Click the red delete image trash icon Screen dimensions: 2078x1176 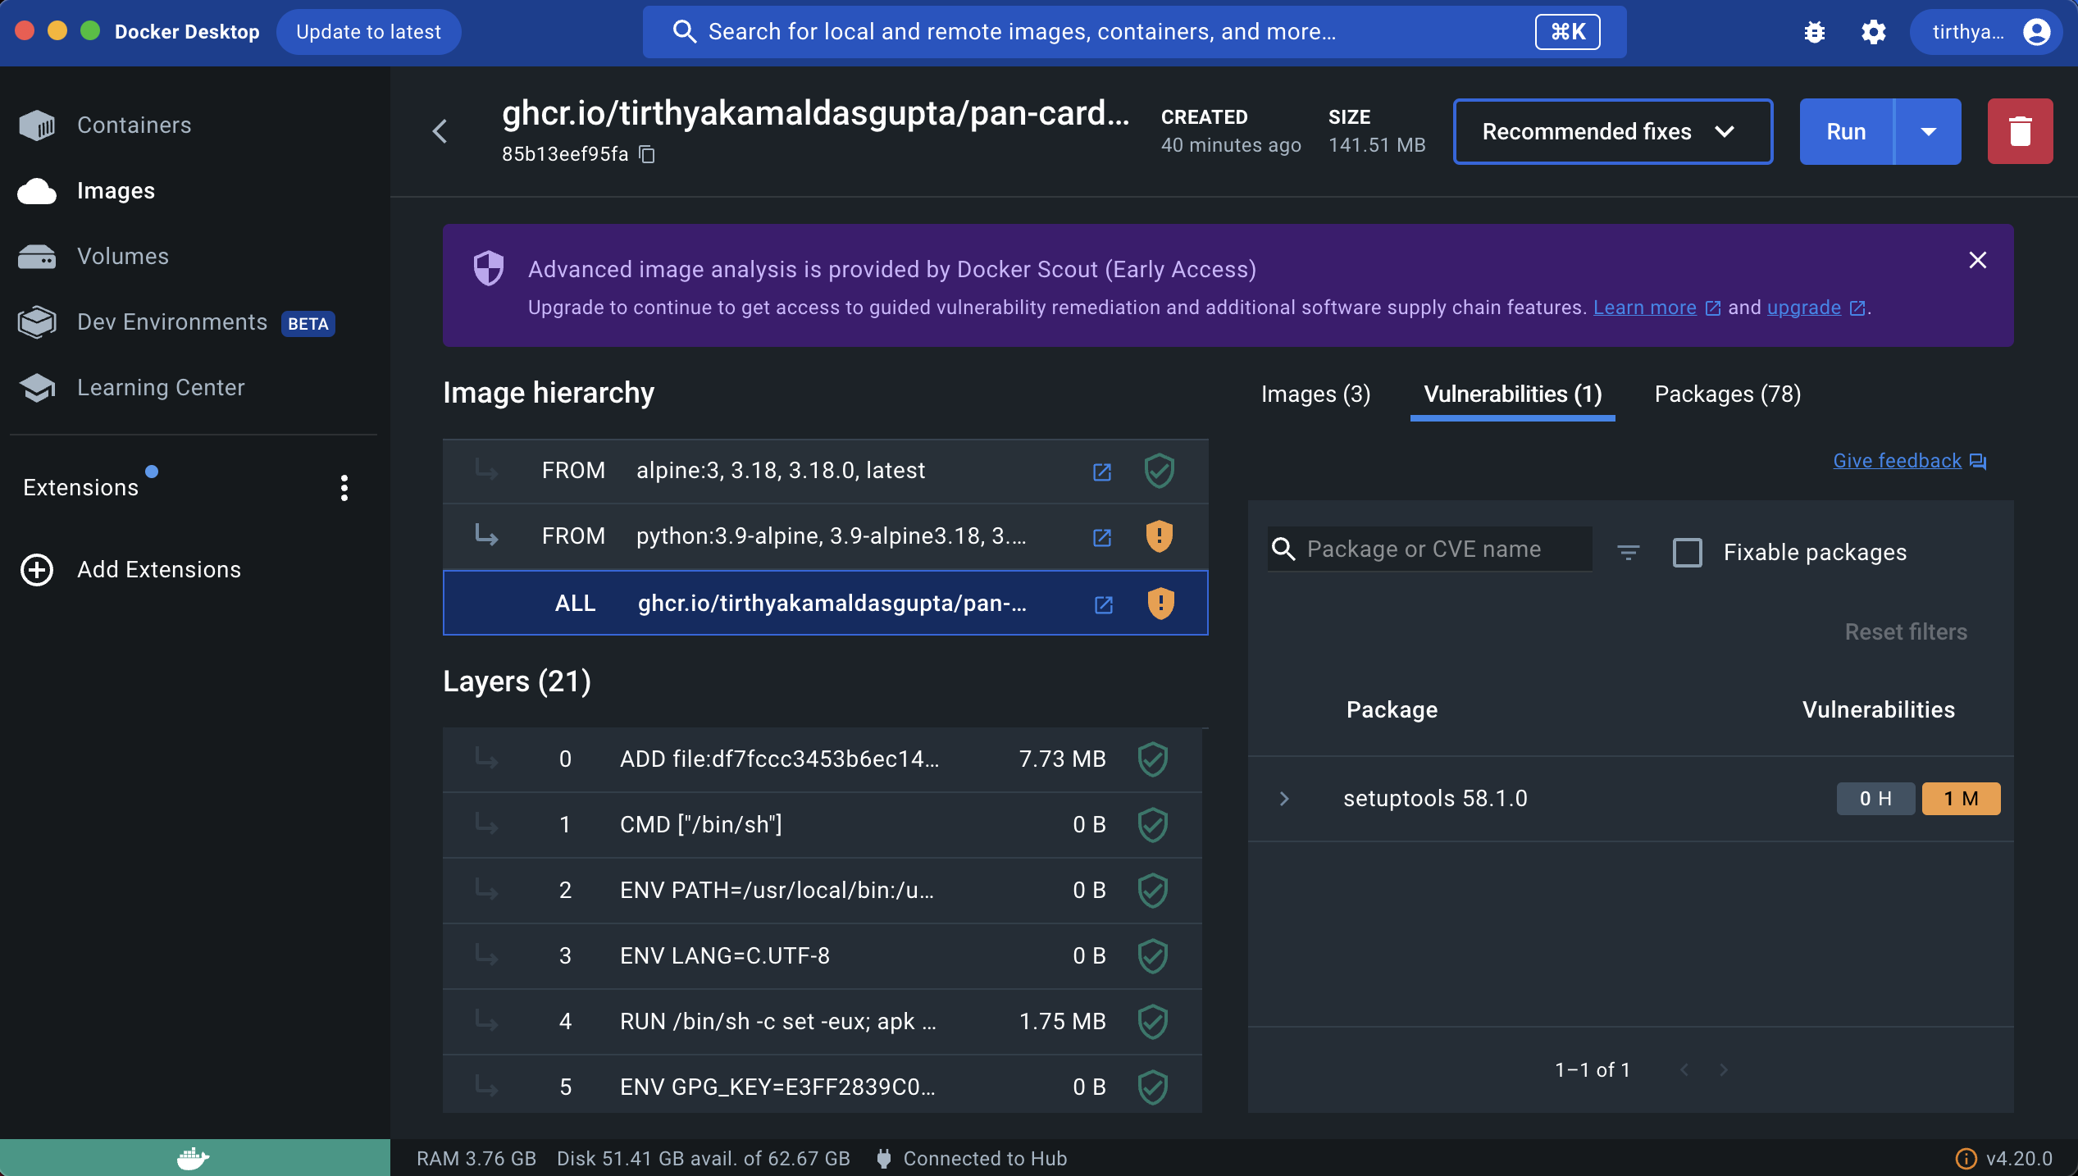coord(2019,131)
